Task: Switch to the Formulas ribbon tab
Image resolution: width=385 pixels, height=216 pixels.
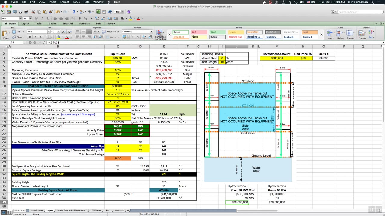Action: point(84,23)
